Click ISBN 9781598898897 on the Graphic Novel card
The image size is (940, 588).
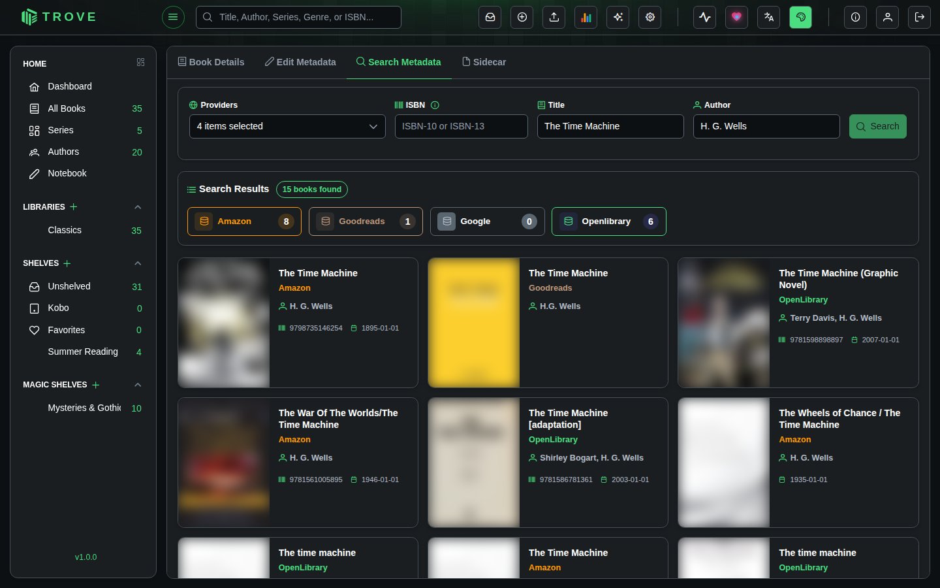click(x=816, y=340)
